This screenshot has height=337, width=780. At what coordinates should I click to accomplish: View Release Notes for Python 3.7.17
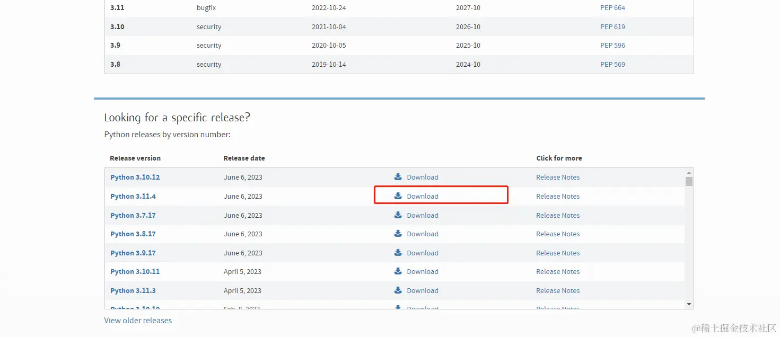[x=558, y=215]
